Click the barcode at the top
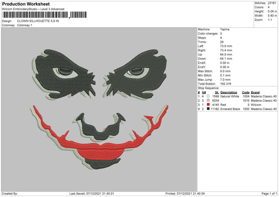 click(x=45, y=15)
